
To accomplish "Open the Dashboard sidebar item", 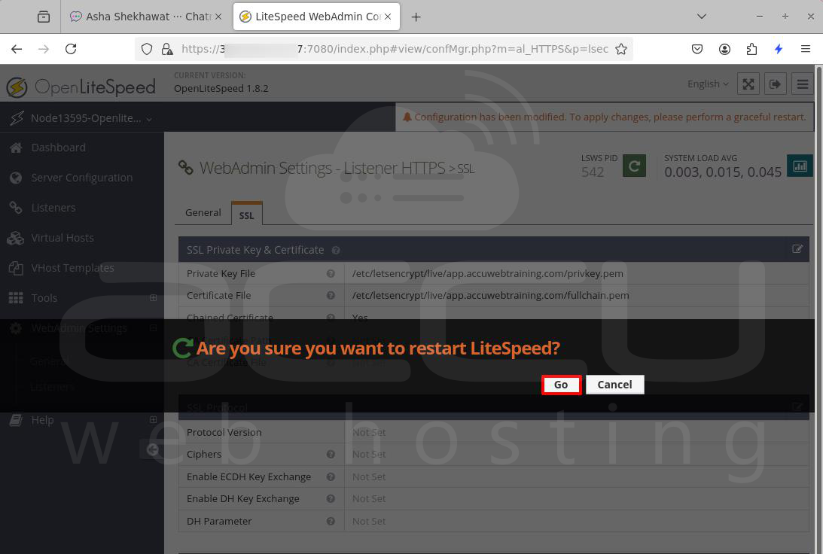I will (x=58, y=148).
